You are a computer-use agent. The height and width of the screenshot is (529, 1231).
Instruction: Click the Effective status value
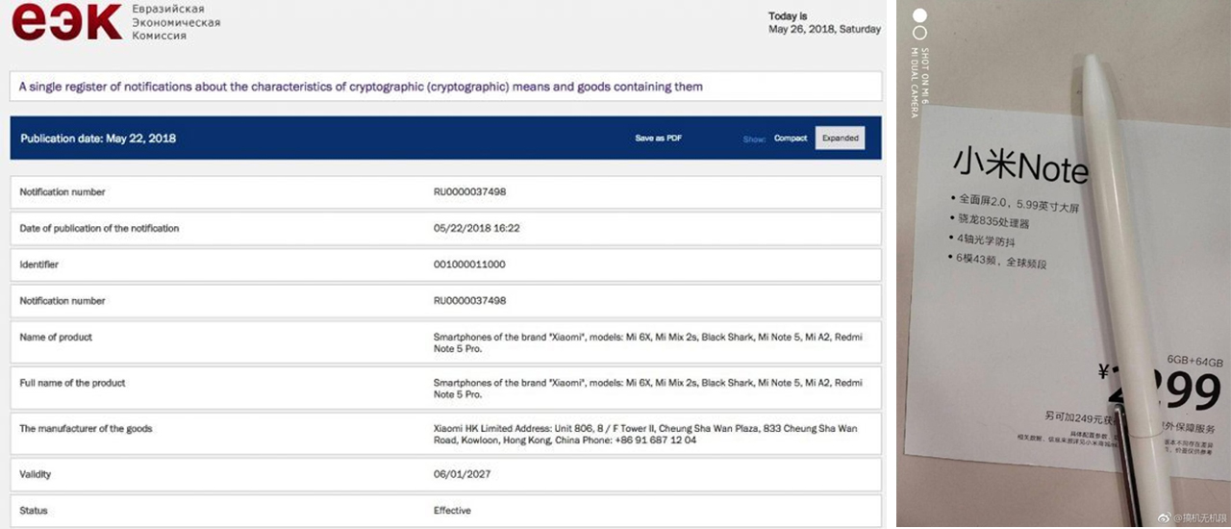pos(452,511)
